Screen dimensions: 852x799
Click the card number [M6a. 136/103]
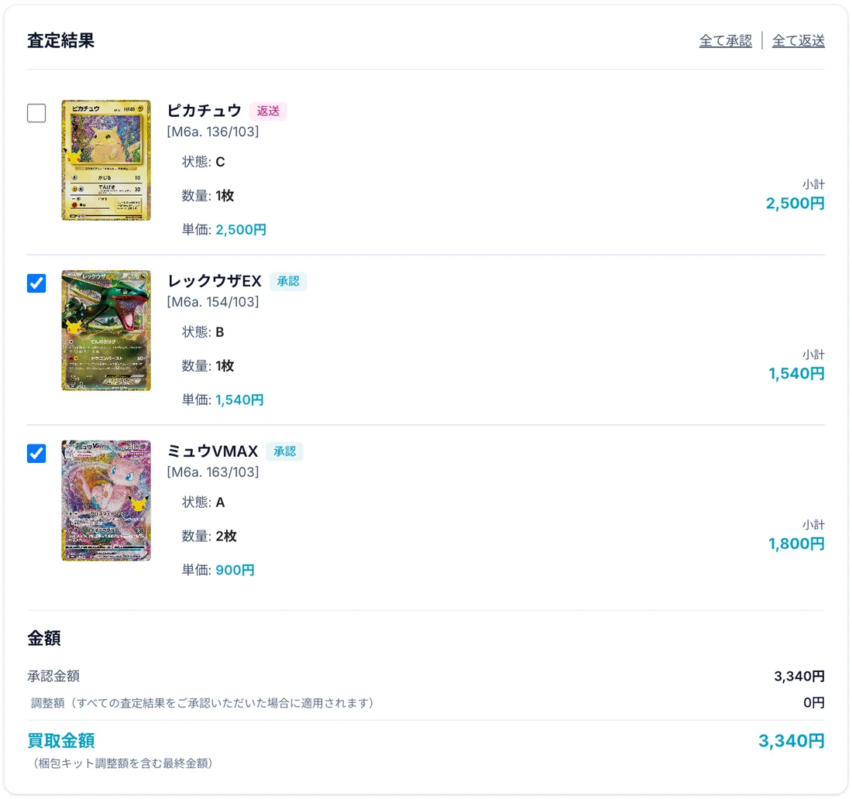tap(213, 132)
